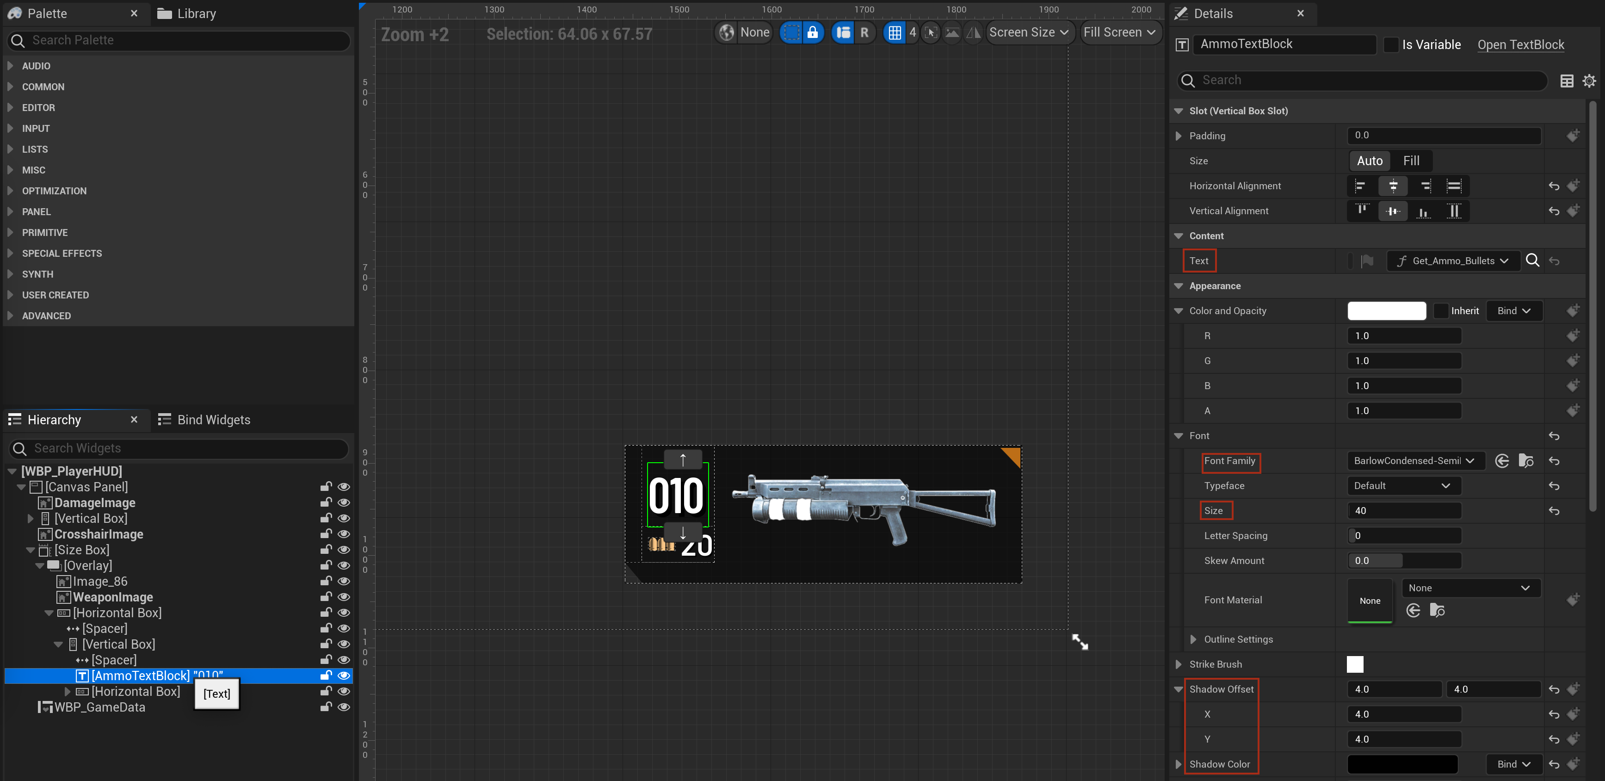The height and width of the screenshot is (781, 1605).
Task: Reset Font Size to default
Action: [x=1554, y=511]
